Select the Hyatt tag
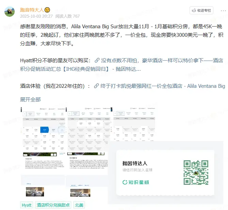This screenshot has width=228, height=210. pos(27,205)
